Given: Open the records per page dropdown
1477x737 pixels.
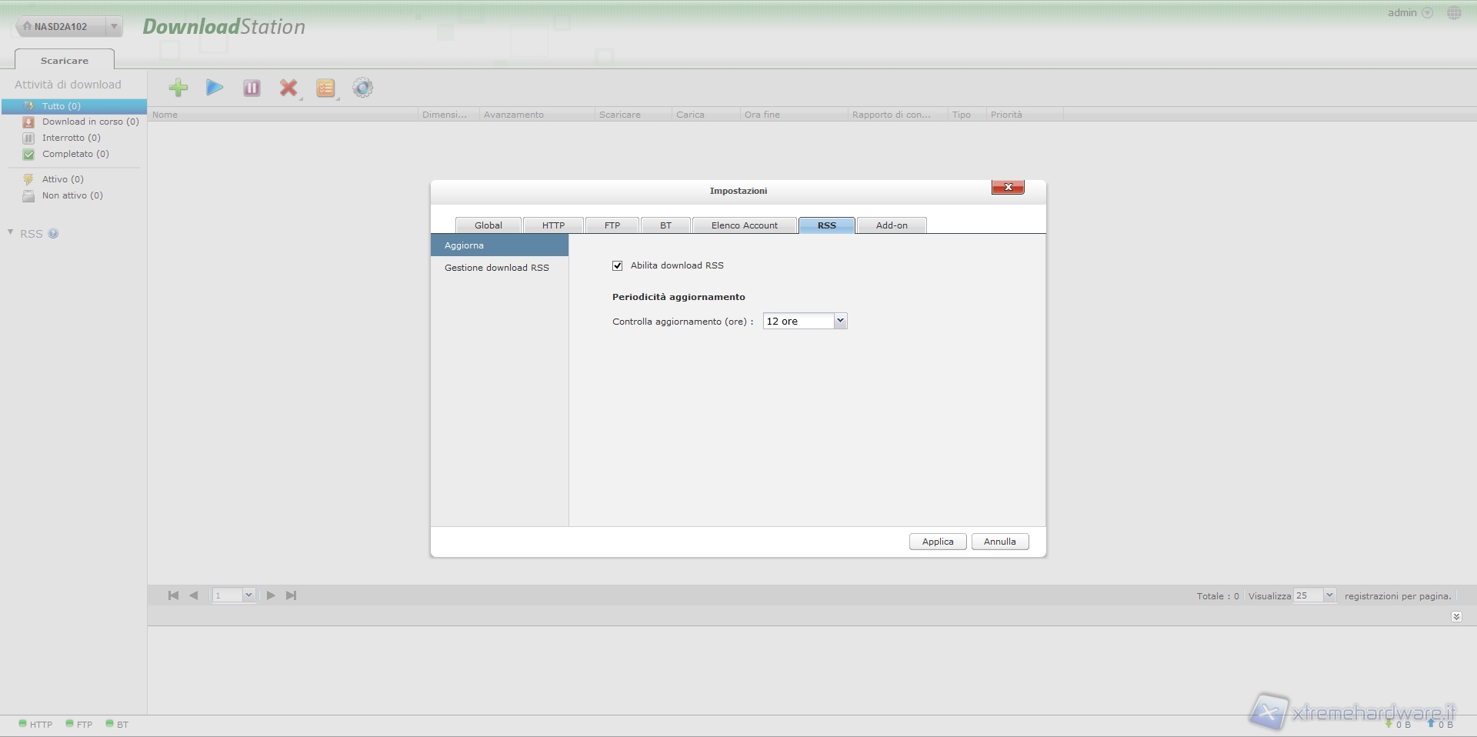Looking at the screenshot, I should pos(1329,595).
